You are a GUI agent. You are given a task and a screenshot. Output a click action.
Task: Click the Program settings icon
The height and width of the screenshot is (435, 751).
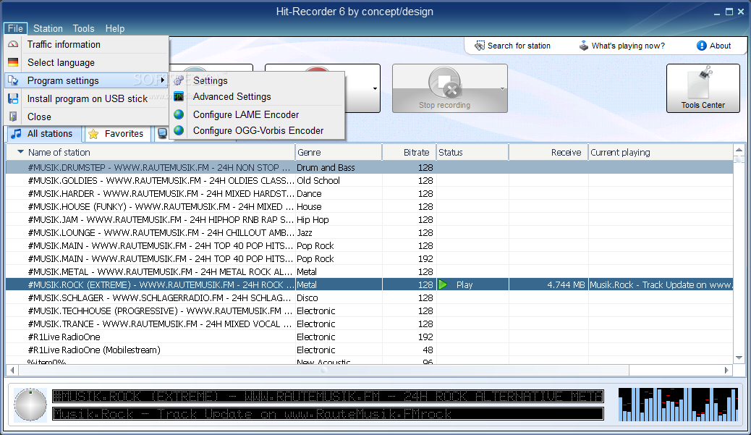pos(14,80)
